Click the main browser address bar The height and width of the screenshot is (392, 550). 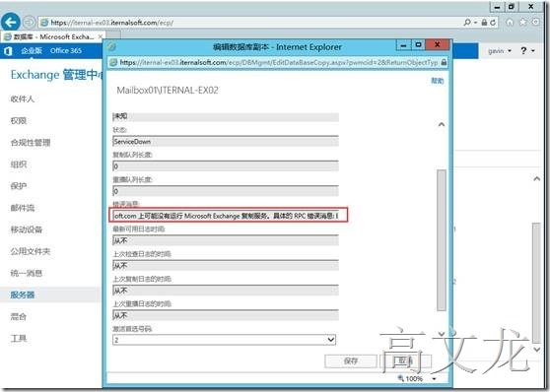tap(250, 23)
